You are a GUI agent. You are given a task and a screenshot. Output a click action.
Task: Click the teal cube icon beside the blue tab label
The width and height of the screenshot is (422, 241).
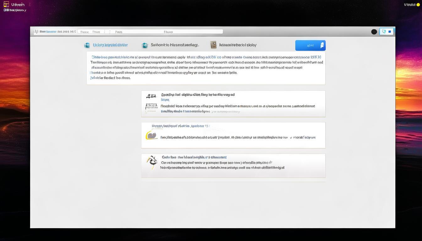point(87,45)
